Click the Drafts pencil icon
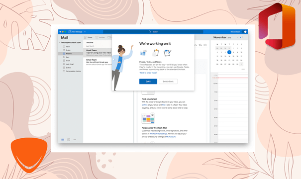Viewport: 301px width, 179px height. pos(64,50)
